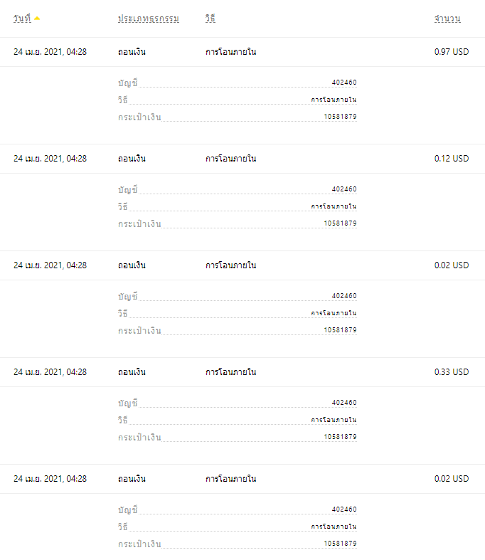485x560 pixels.
Task: Click กระเป๋าเงิน label under the 0.33 USD transaction
Action: (139, 437)
